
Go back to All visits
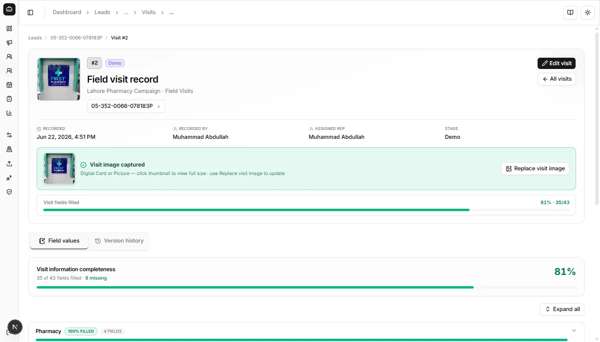click(556, 79)
